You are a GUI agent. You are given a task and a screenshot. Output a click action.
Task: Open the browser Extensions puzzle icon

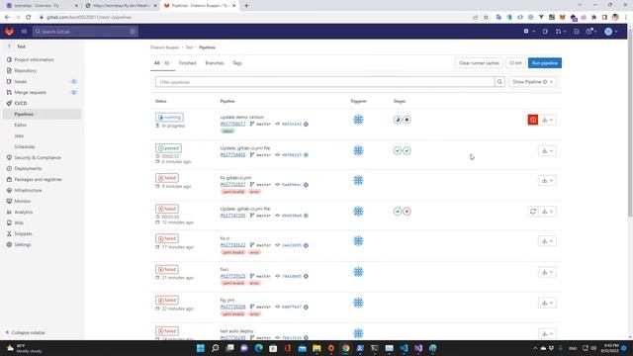coord(593,18)
